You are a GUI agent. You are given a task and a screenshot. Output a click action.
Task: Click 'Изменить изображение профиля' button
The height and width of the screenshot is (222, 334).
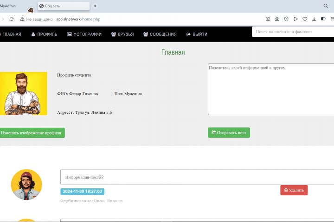[x=32, y=133]
